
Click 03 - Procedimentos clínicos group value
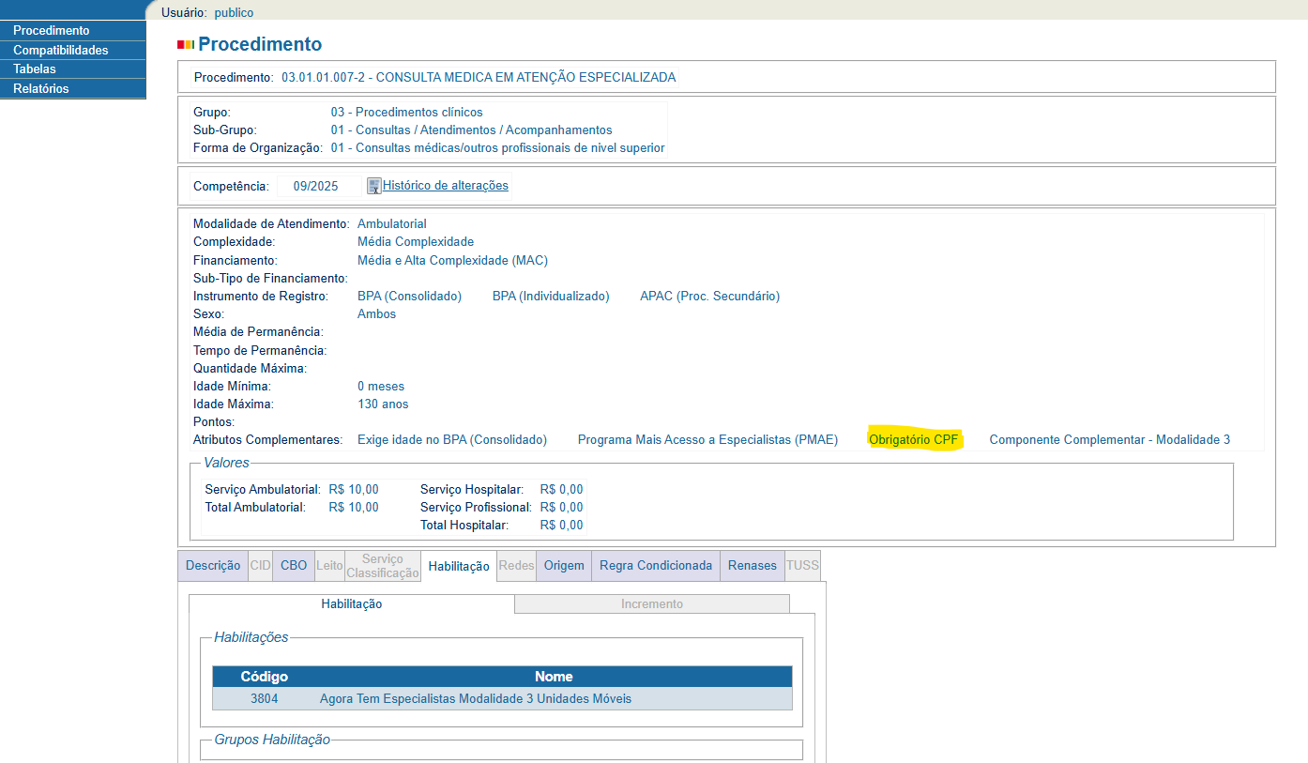click(x=406, y=113)
